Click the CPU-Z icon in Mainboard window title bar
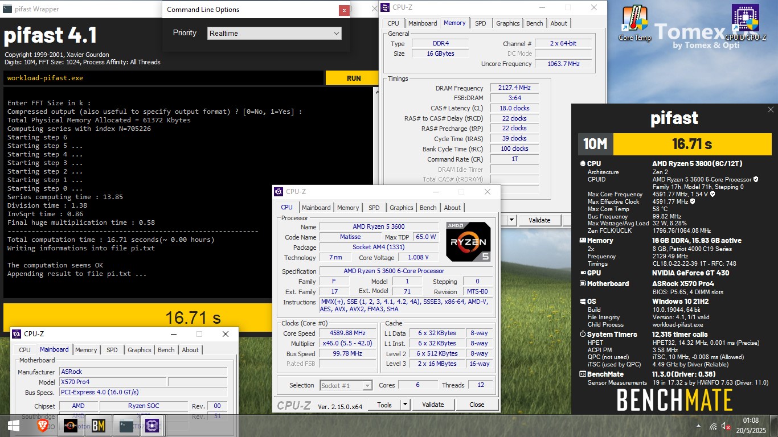The height and width of the screenshot is (437, 778). [17, 334]
